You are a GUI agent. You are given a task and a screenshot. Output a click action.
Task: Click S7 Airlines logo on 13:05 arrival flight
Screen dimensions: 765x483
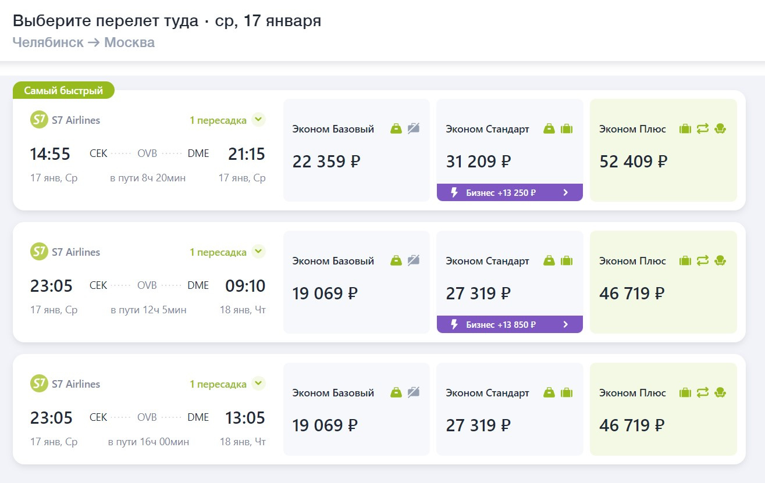tap(39, 384)
